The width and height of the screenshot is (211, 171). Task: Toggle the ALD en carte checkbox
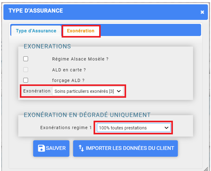click(26, 70)
